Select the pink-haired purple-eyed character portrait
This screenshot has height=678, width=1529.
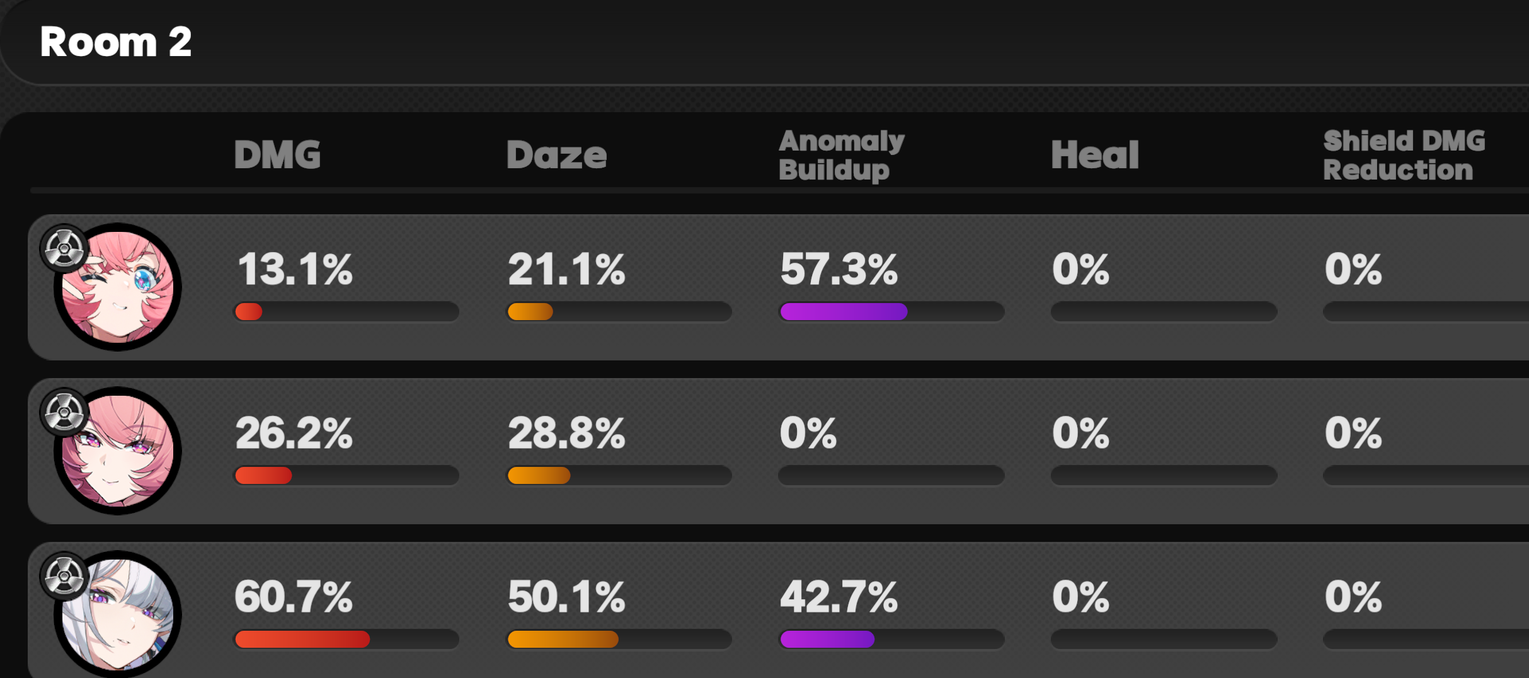click(118, 451)
